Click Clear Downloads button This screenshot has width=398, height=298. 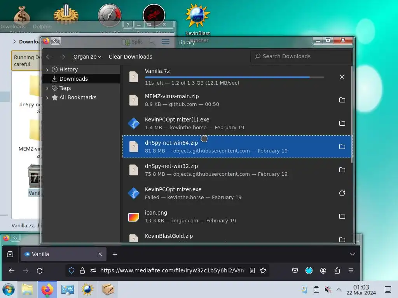tap(131, 57)
